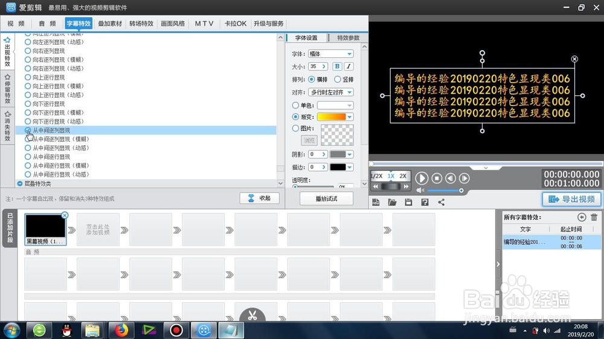The width and height of the screenshot is (604, 339).
Task: Create new project icon
Action: click(x=376, y=203)
